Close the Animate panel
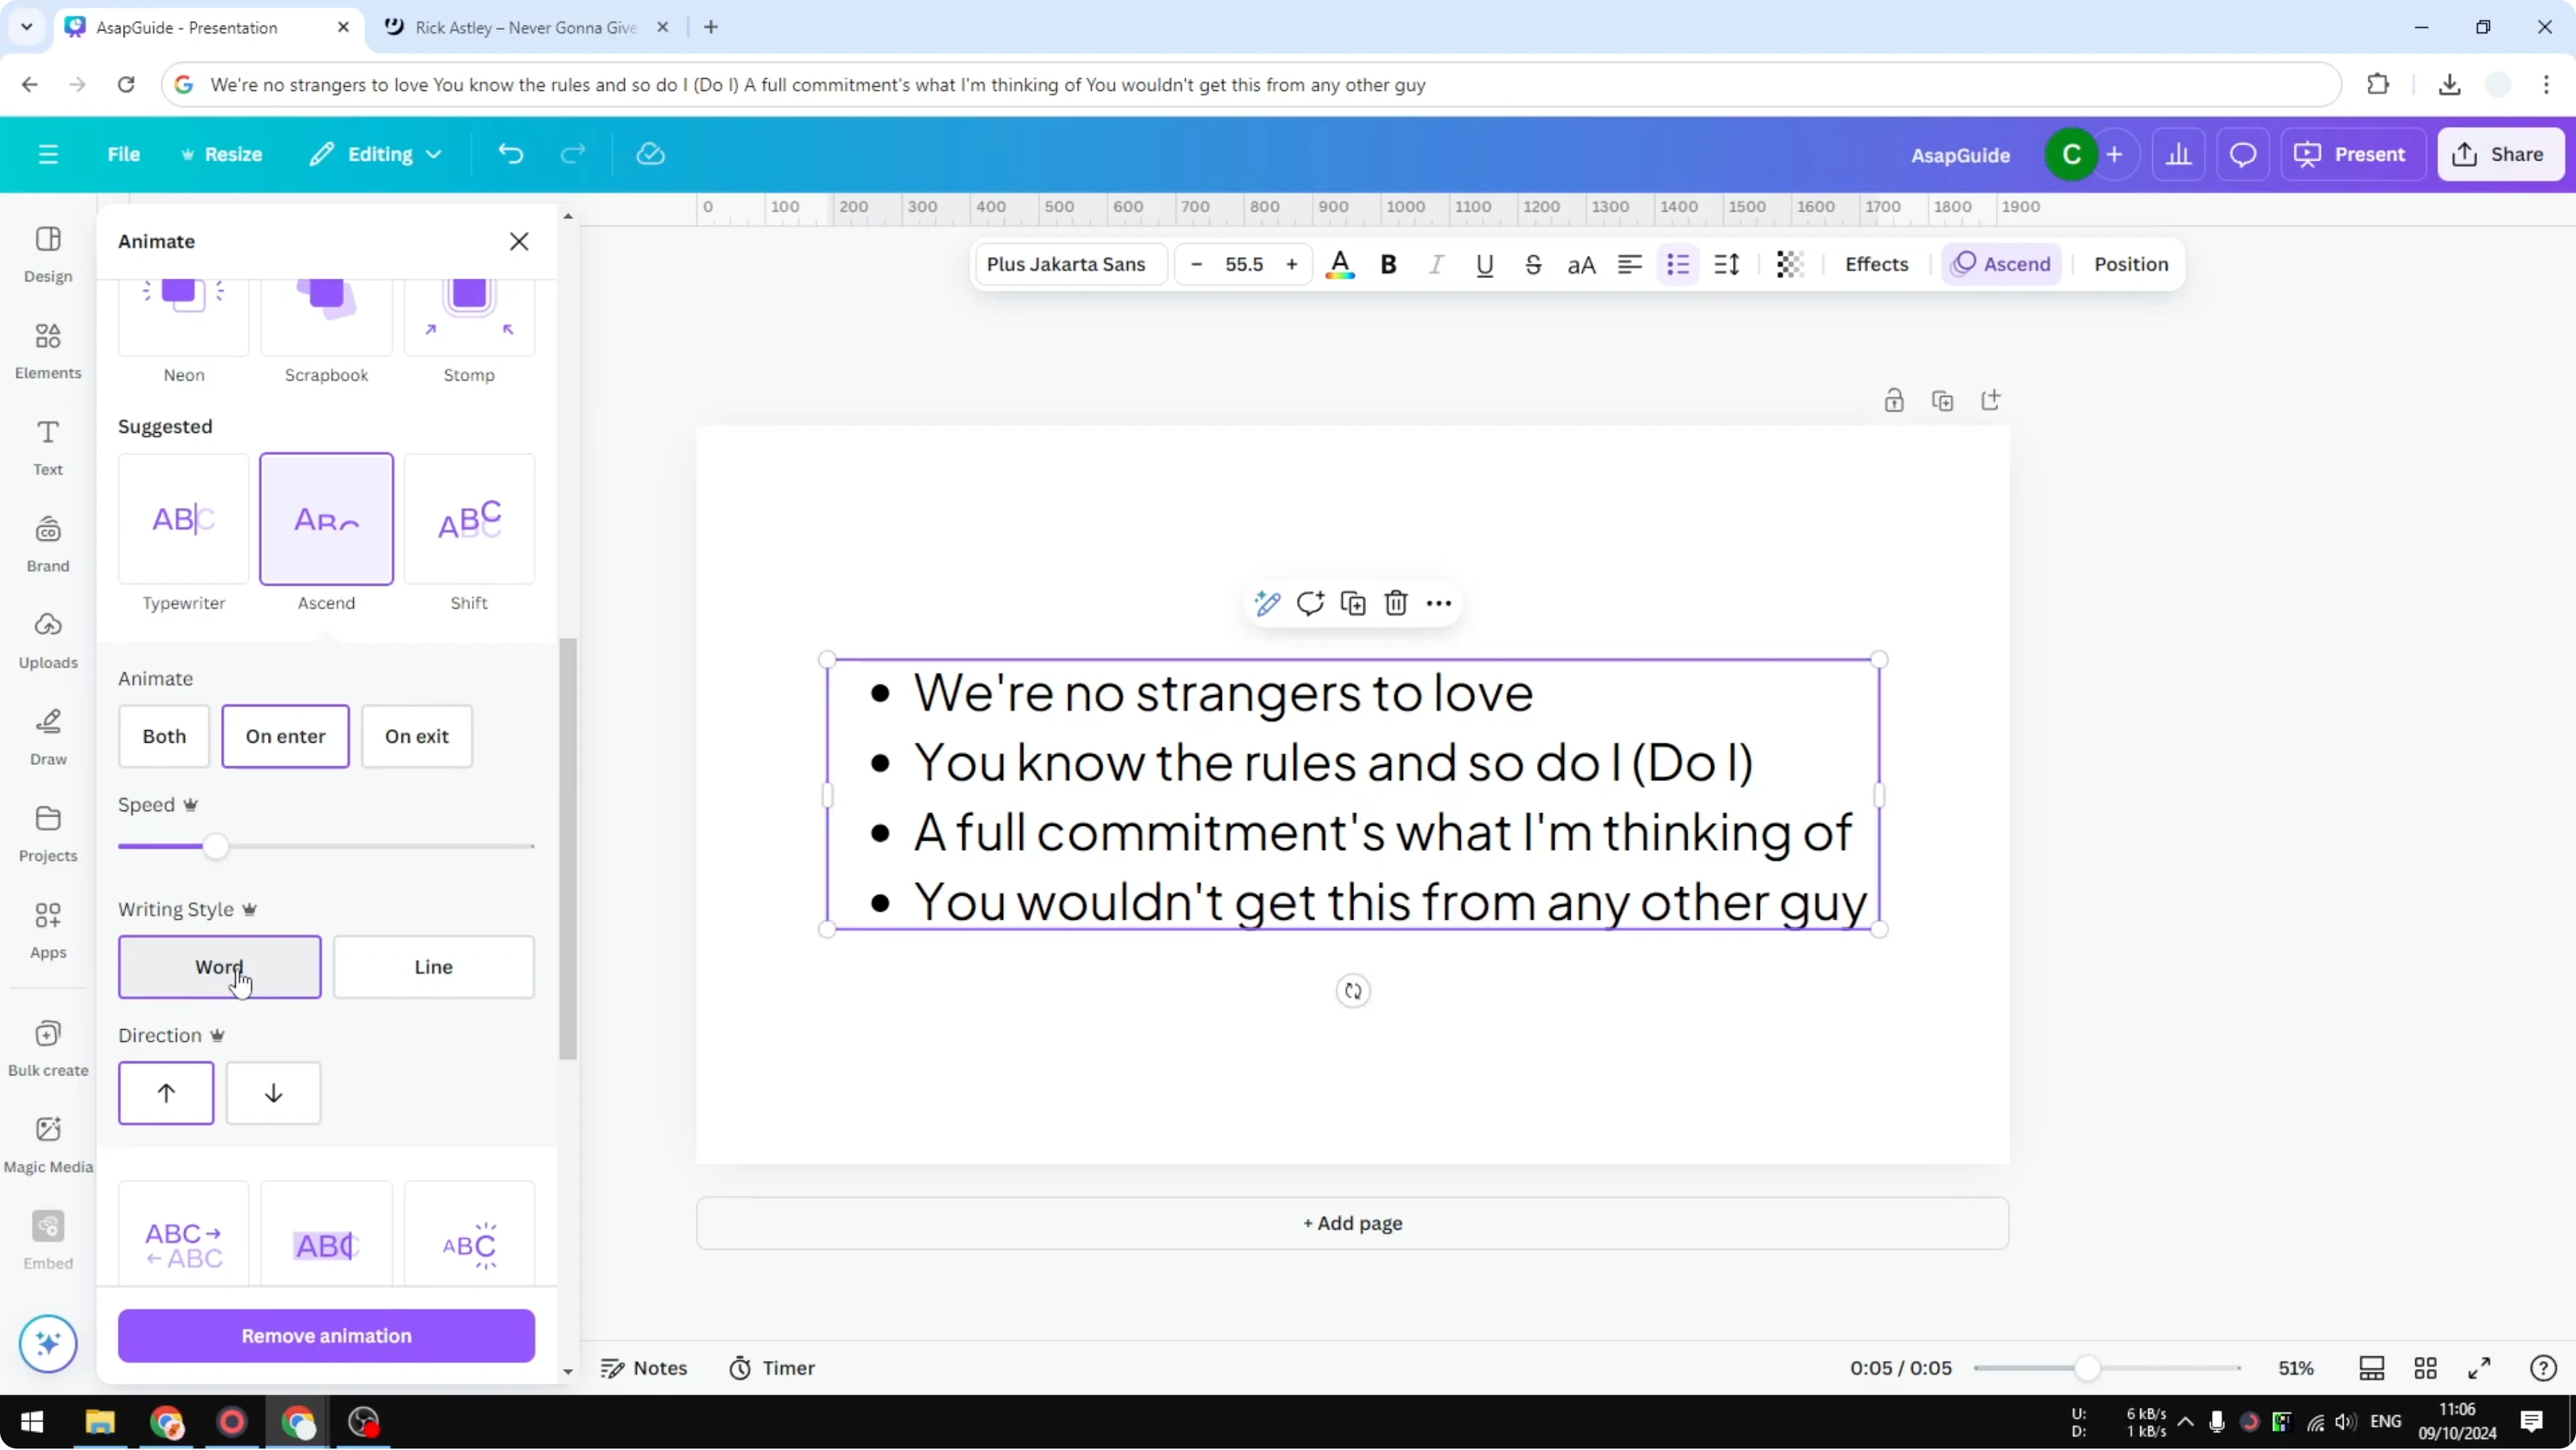The height and width of the screenshot is (1450, 2576). tap(519, 241)
